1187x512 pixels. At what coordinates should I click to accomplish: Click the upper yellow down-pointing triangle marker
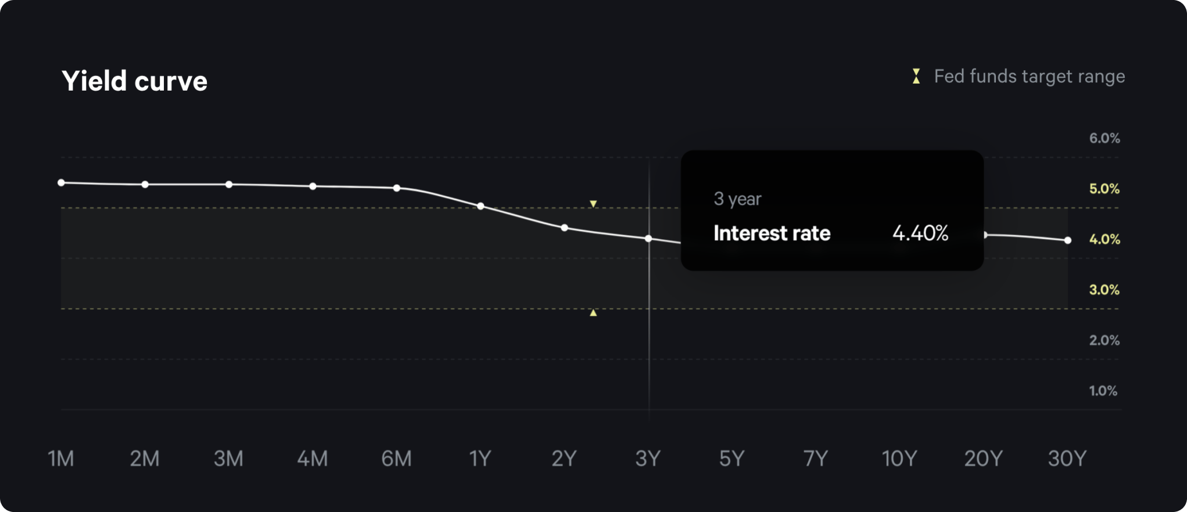pos(593,204)
